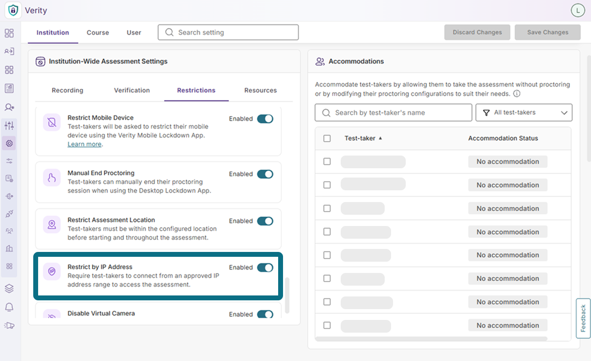The image size is (591, 361).
Task: Sort by the Test-taker column arrow
Action: click(x=380, y=138)
